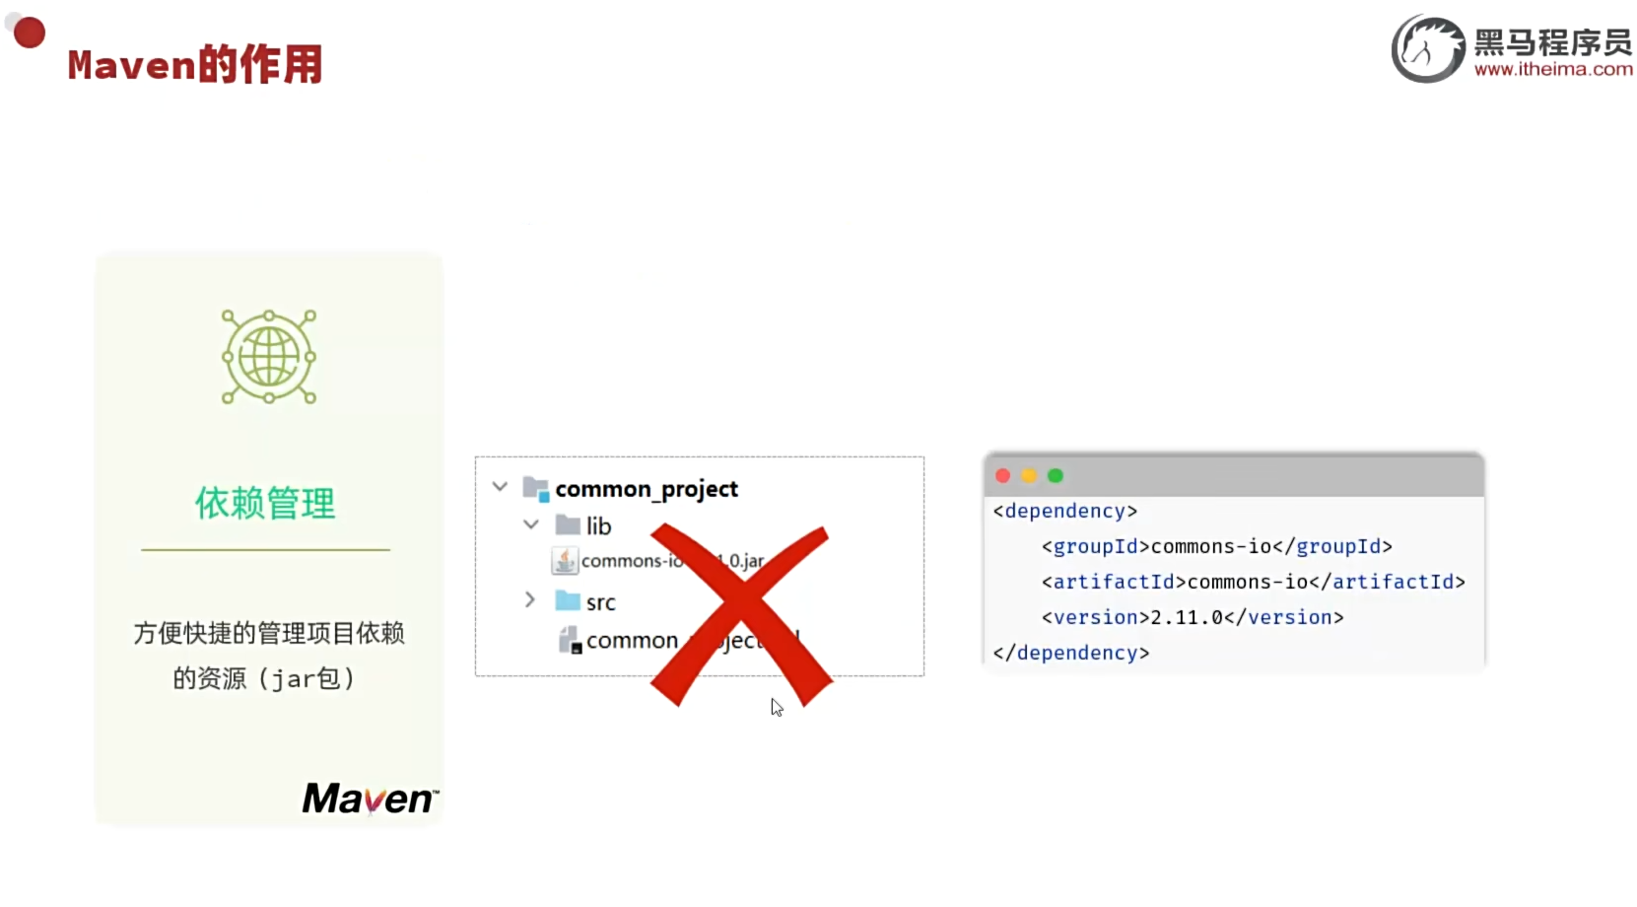The height and width of the screenshot is (907, 1637).
Task: Click the version 2.11.0 code line
Action: point(1193,617)
